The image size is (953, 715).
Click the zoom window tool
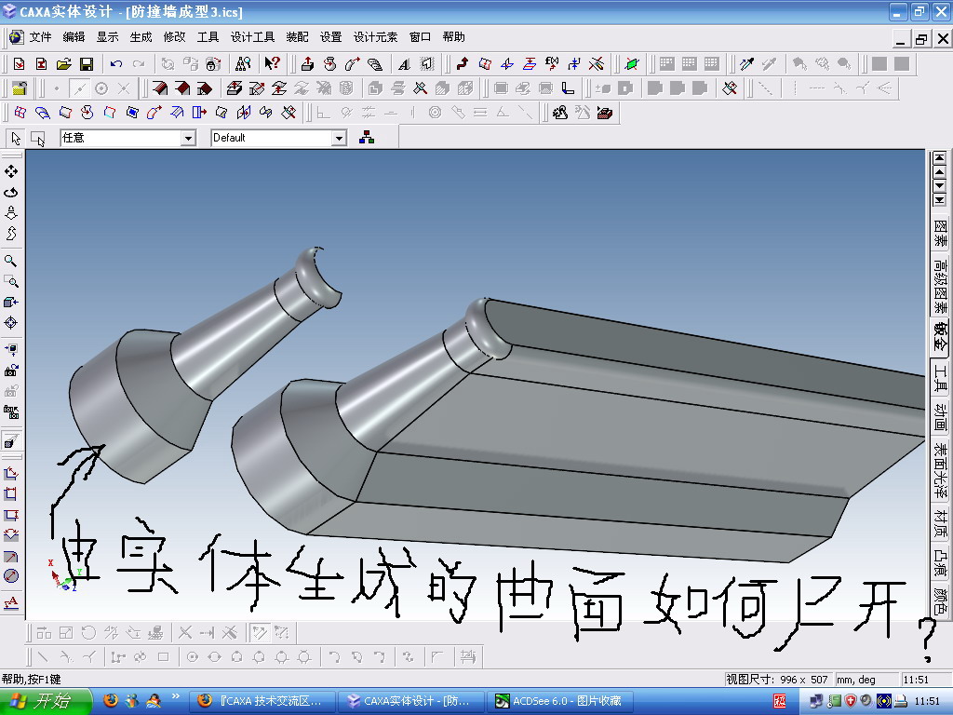tap(11, 281)
